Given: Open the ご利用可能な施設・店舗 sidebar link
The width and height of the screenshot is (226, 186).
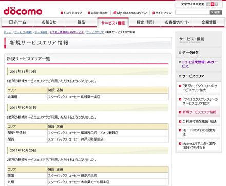Looking at the screenshot, I should point(199,121).
